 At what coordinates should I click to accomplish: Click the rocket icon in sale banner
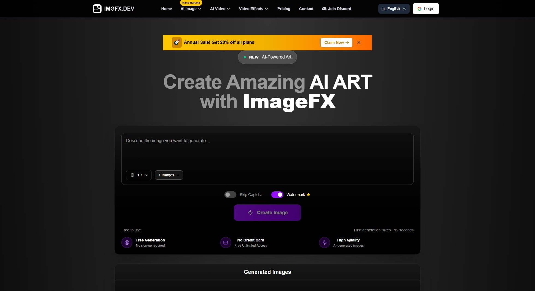(177, 42)
